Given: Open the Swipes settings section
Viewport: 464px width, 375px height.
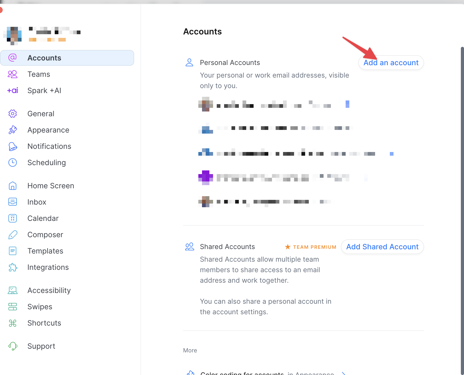Looking at the screenshot, I should pos(40,307).
